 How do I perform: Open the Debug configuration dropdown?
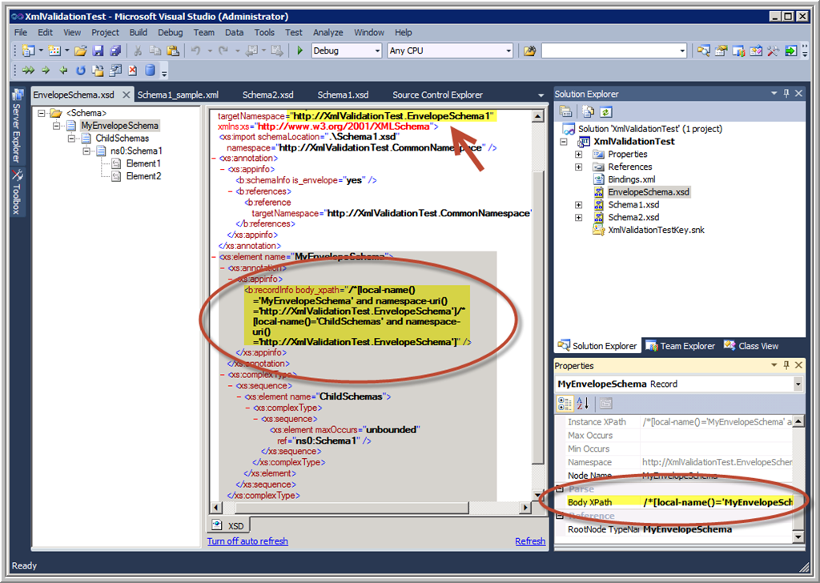point(376,50)
